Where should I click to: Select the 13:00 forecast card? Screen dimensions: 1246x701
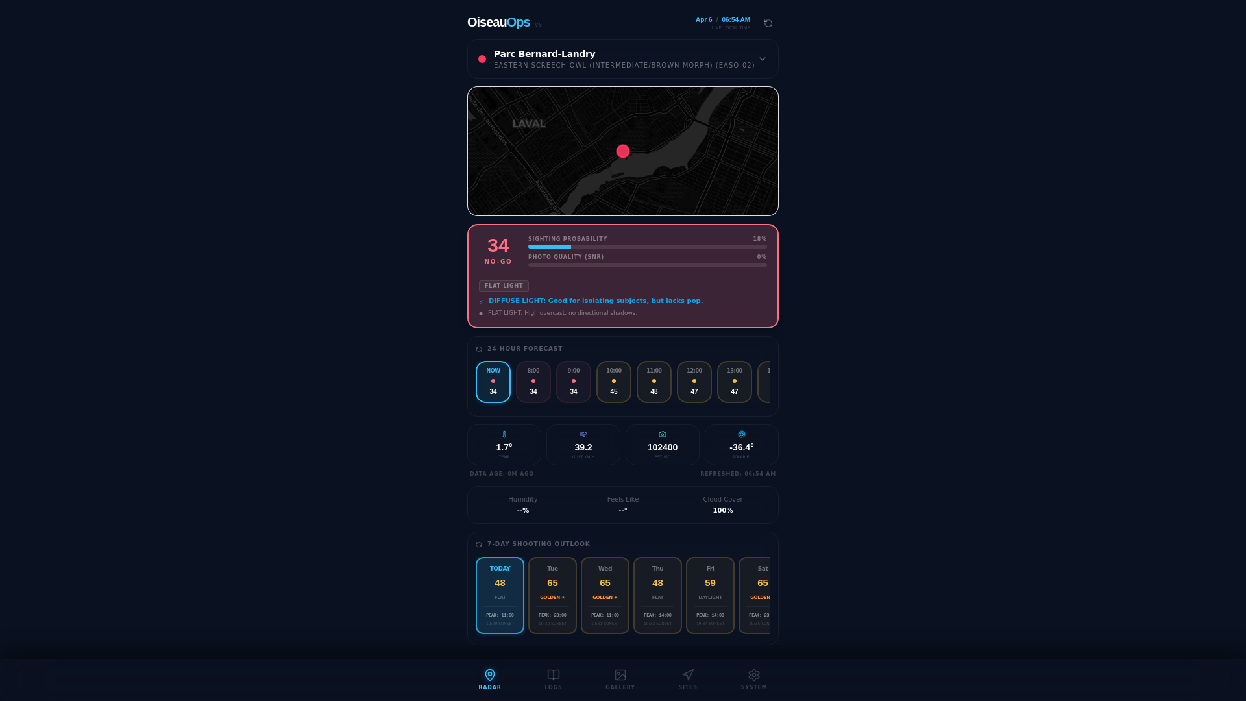click(735, 382)
